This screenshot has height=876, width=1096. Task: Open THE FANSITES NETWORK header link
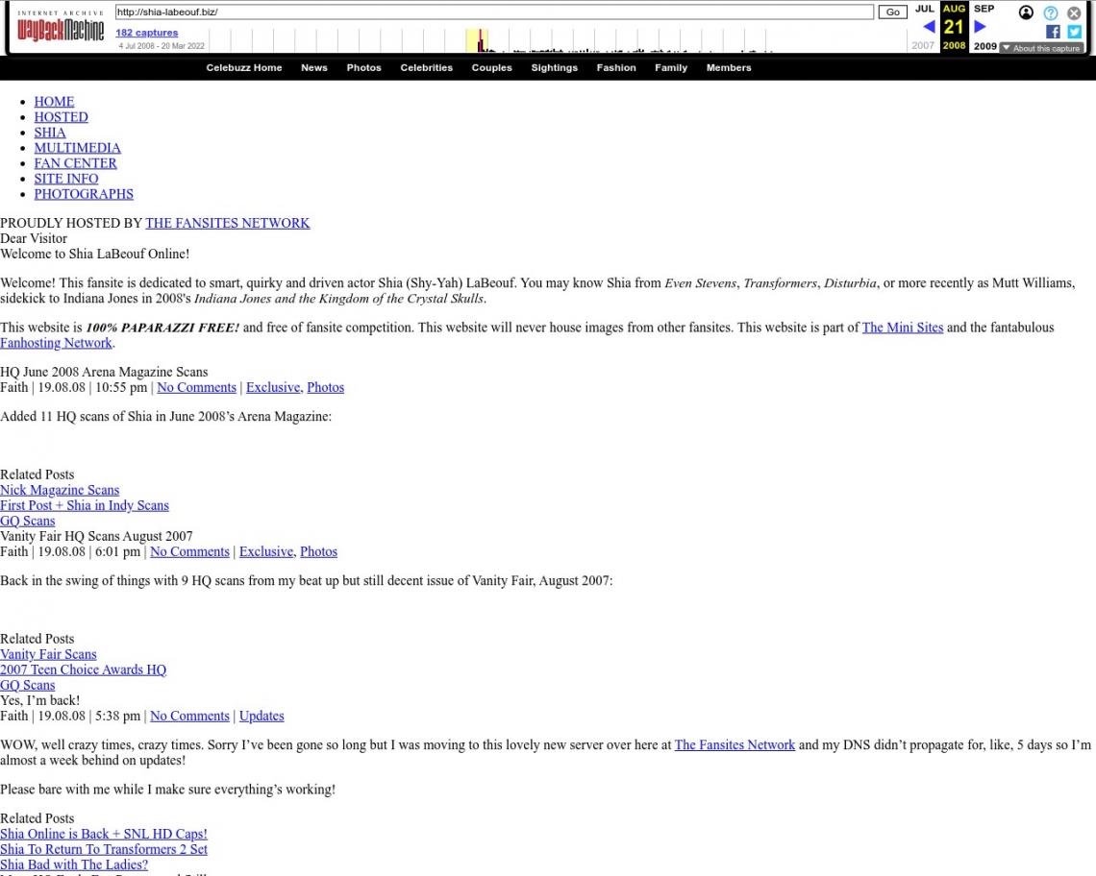pyautogui.click(x=227, y=223)
